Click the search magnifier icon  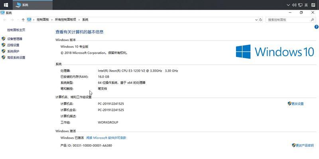(312, 19)
